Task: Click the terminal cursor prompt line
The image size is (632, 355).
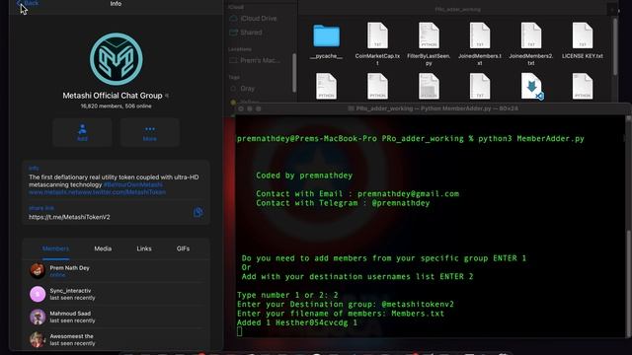Action: (x=240, y=331)
